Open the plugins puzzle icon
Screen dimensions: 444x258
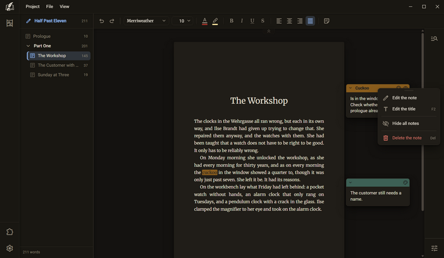tap(9, 232)
